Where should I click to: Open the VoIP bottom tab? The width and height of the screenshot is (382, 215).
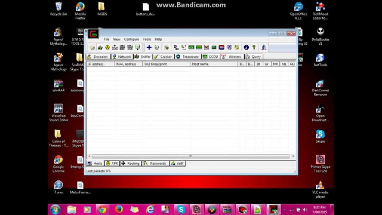(x=178, y=163)
